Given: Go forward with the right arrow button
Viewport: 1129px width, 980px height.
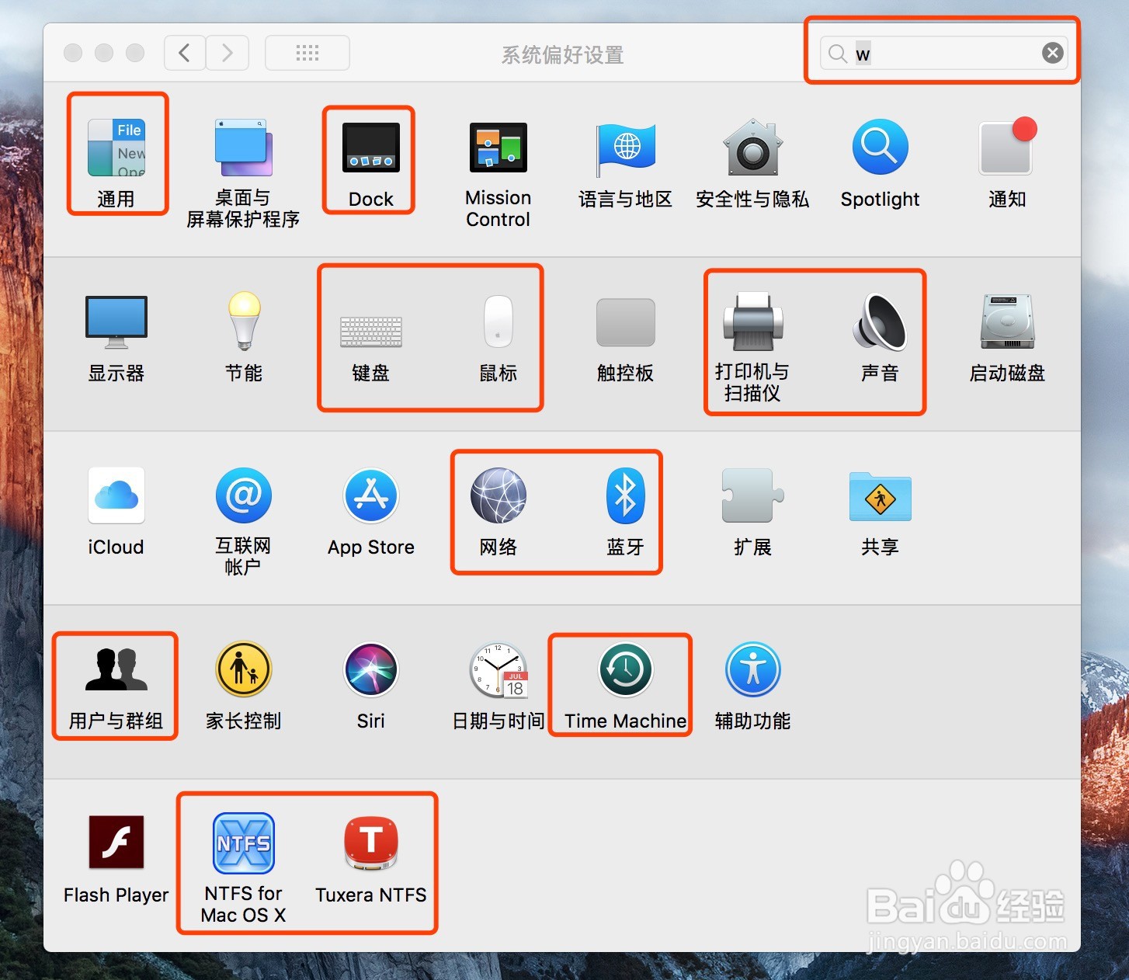Looking at the screenshot, I should 228,53.
